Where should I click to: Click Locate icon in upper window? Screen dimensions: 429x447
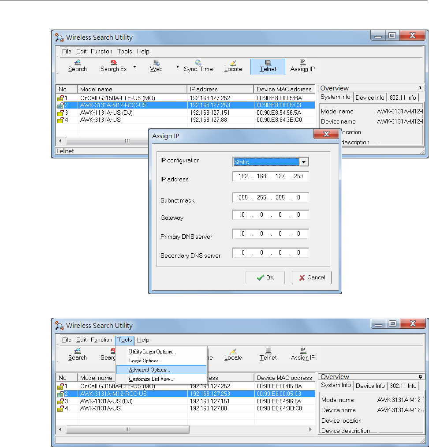(233, 67)
